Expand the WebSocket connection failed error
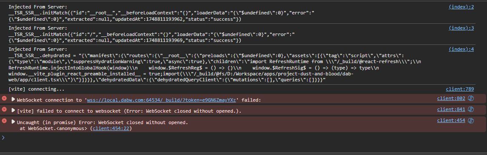 13,100
